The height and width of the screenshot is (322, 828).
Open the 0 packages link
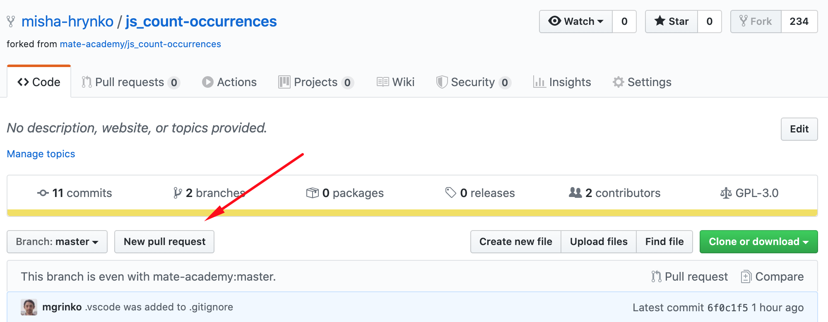pos(345,193)
